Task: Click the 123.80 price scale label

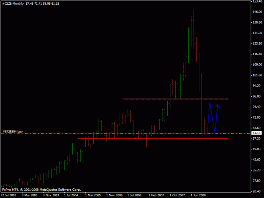Action: (x=257, y=43)
